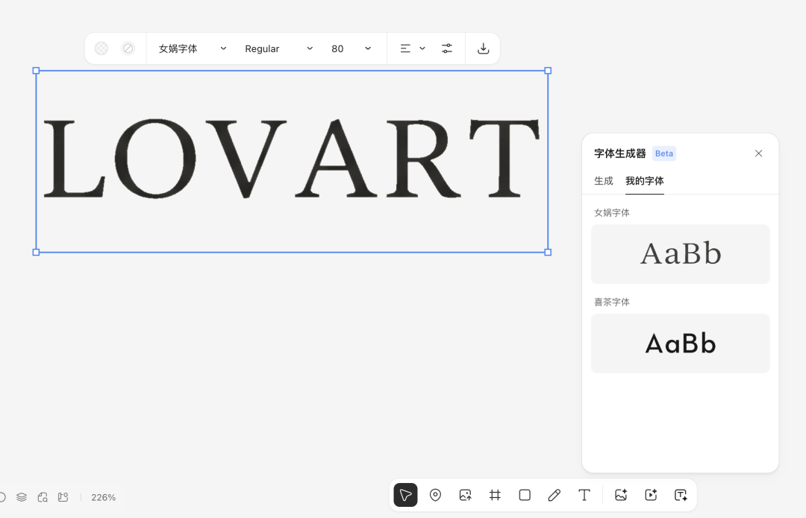Open text adjustment sliders settings
Screen dimensions: 806x518
coord(447,48)
